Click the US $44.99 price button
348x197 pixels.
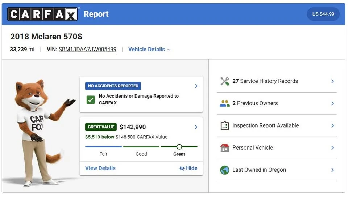(x=323, y=14)
